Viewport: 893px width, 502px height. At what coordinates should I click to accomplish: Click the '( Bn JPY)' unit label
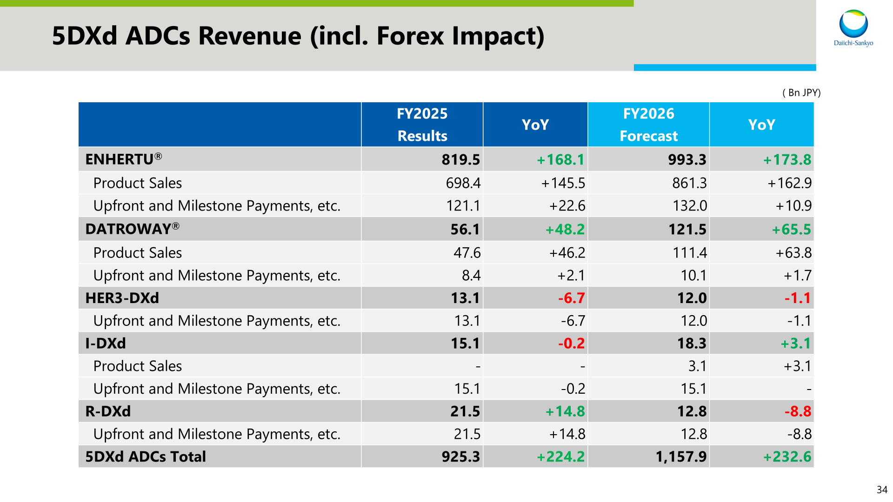pos(801,92)
